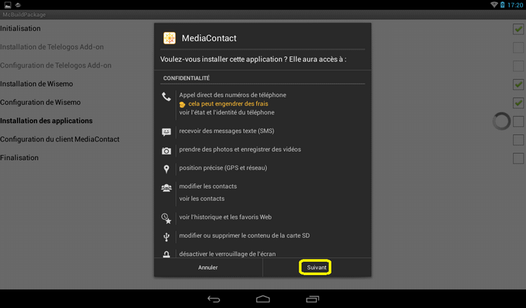Screen dimensions: 526x308
Task: Tap the Android back navigation button
Action: 213,299
